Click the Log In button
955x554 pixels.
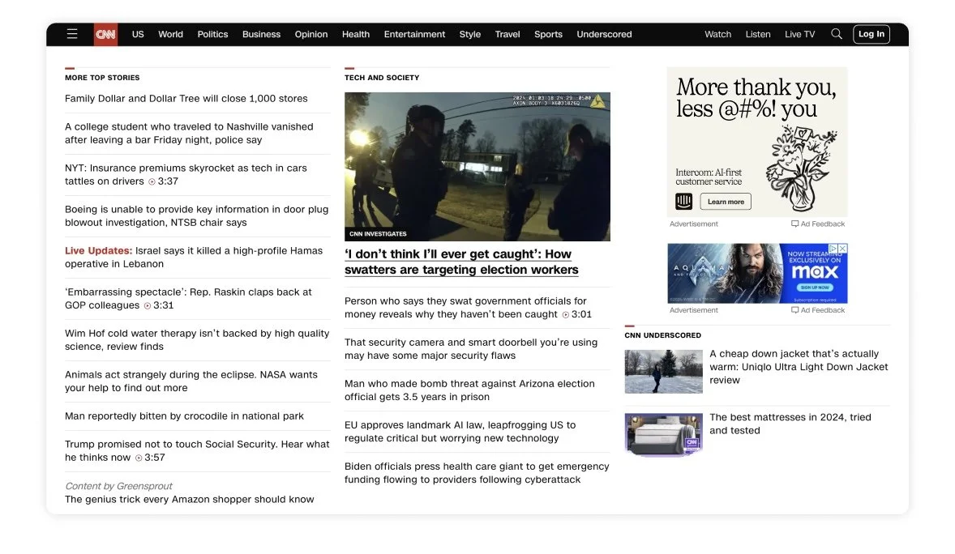pos(871,34)
